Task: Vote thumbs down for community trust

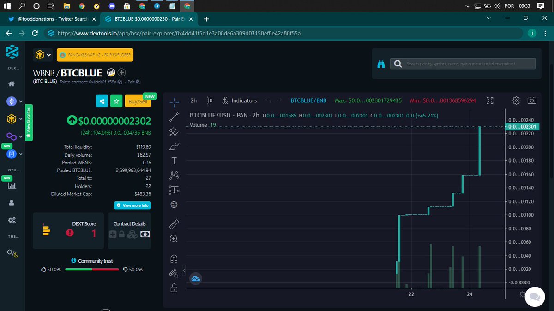Action: tap(125, 270)
